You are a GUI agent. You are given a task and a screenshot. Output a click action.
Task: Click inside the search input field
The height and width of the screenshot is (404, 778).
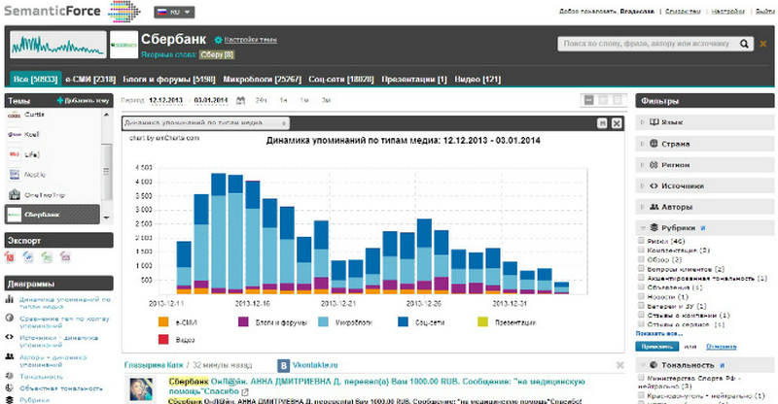point(644,44)
